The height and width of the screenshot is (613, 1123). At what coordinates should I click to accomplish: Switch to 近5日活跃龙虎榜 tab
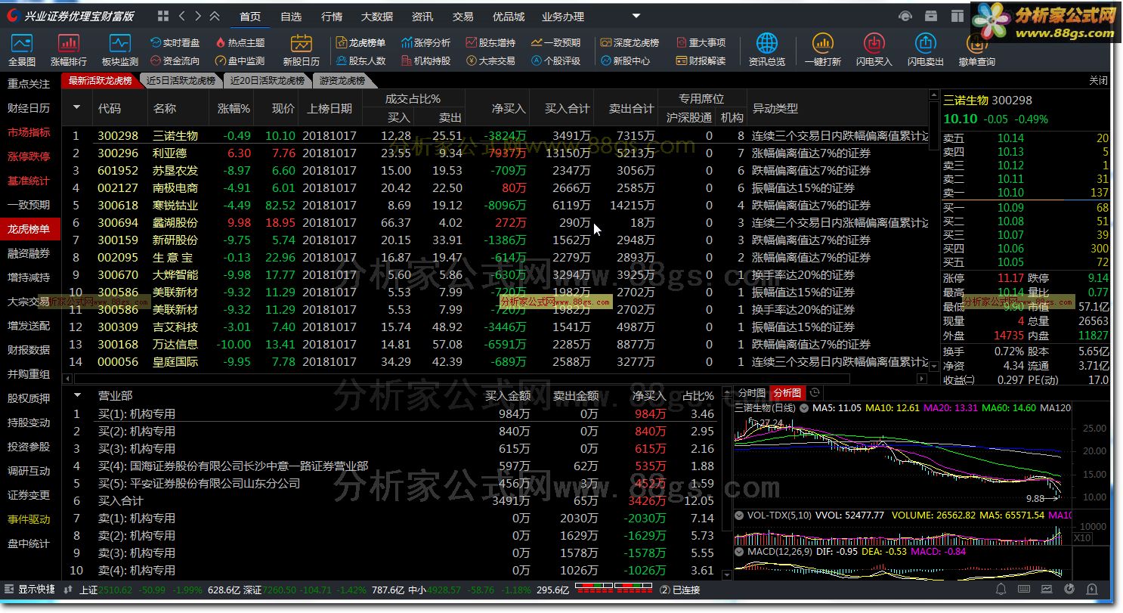tap(181, 80)
